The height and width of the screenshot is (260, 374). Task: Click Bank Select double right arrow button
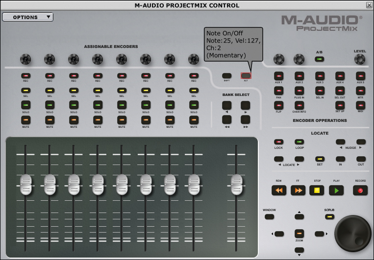245,119
